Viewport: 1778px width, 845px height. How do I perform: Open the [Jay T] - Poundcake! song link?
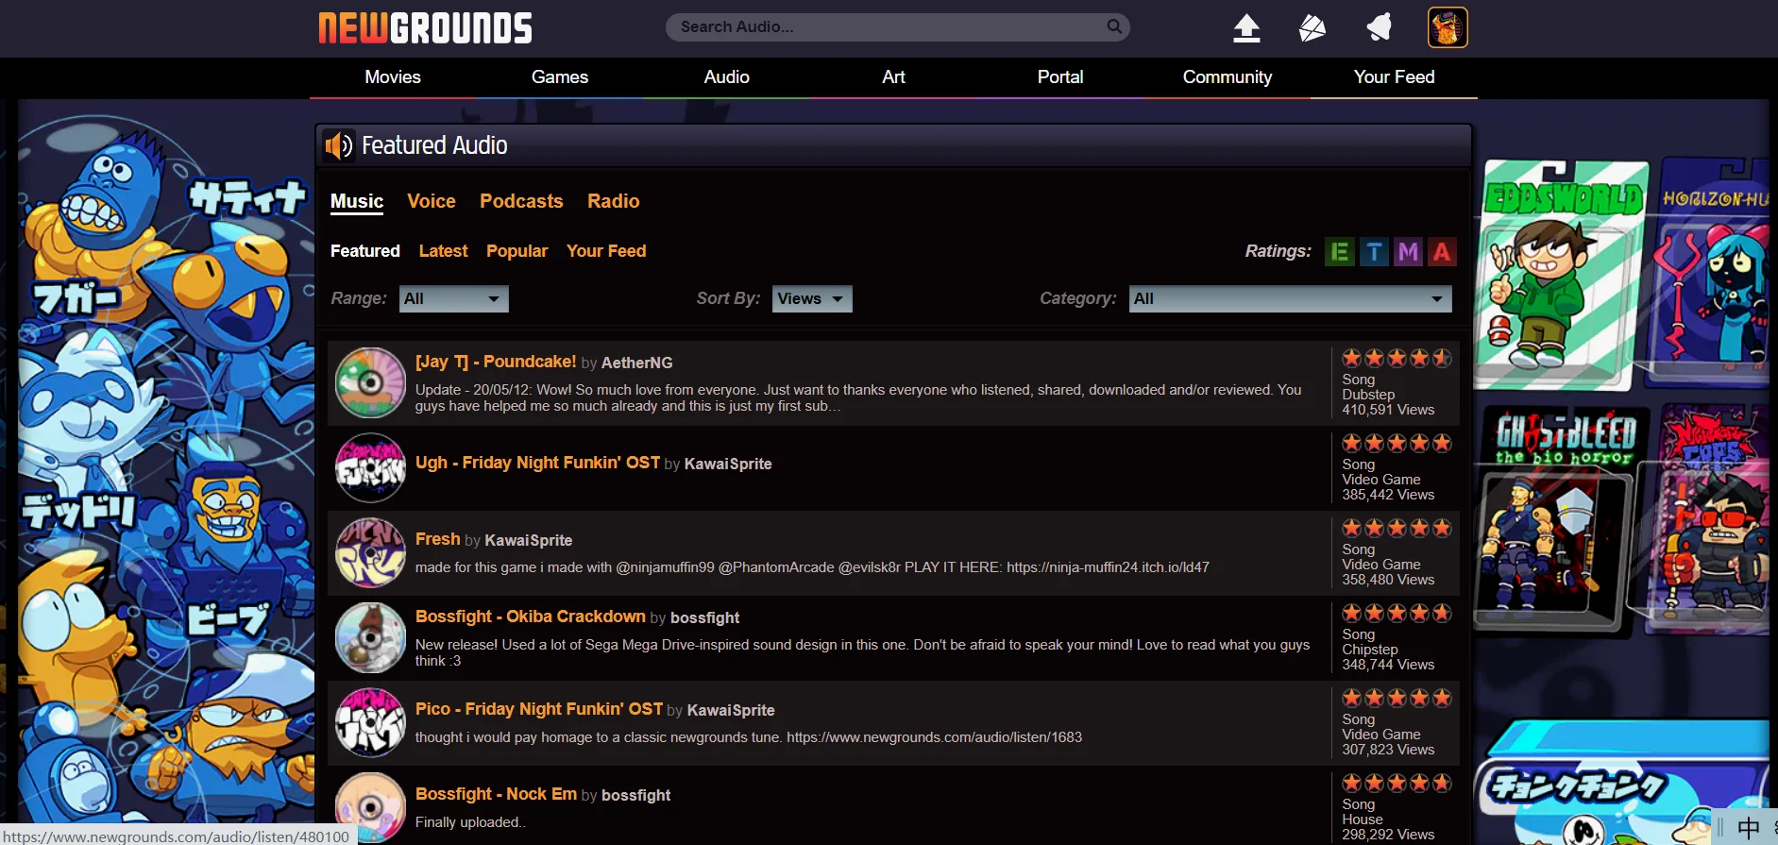pyautogui.click(x=496, y=362)
